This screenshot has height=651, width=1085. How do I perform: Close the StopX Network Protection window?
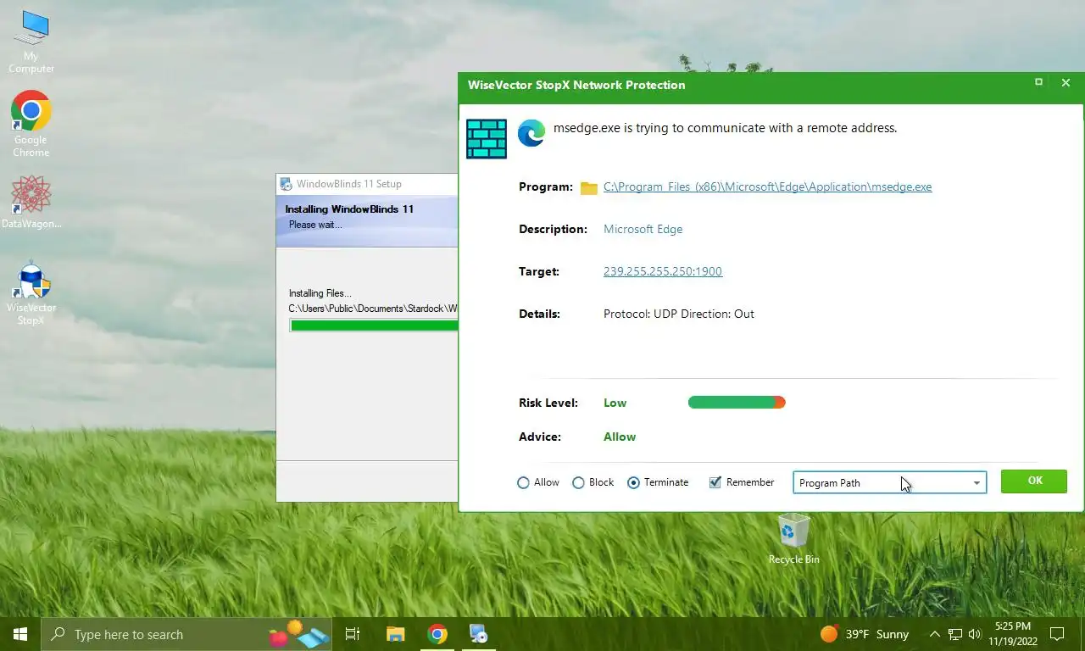[x=1066, y=83]
